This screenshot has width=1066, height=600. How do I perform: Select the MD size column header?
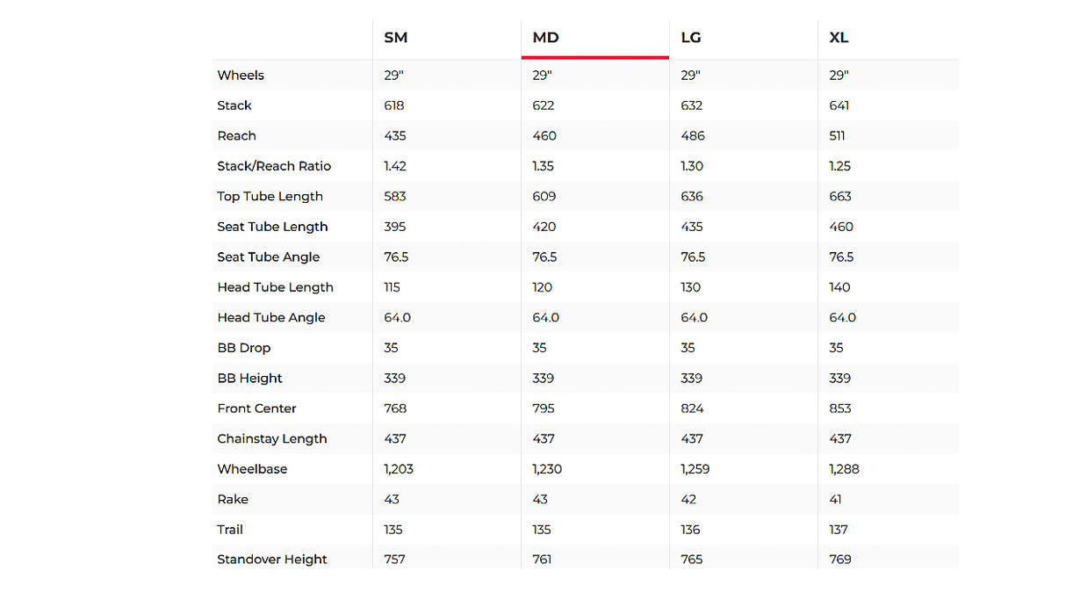pos(545,38)
